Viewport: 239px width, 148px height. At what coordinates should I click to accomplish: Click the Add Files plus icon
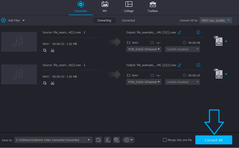(x=4, y=20)
